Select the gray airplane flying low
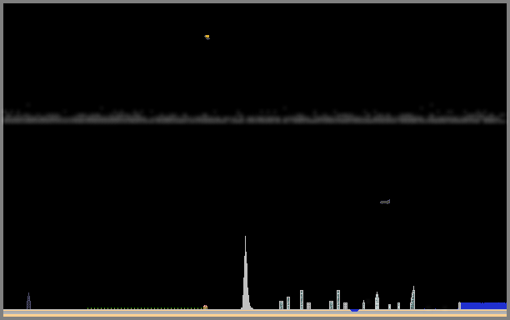The height and width of the screenshot is (320, 510). click(385, 202)
